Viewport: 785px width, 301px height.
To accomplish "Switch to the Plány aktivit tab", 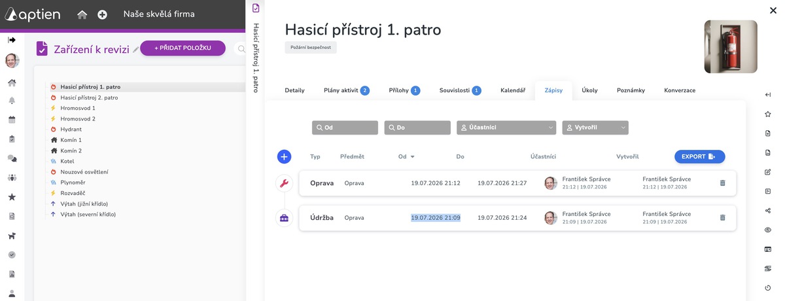I will click(x=347, y=90).
